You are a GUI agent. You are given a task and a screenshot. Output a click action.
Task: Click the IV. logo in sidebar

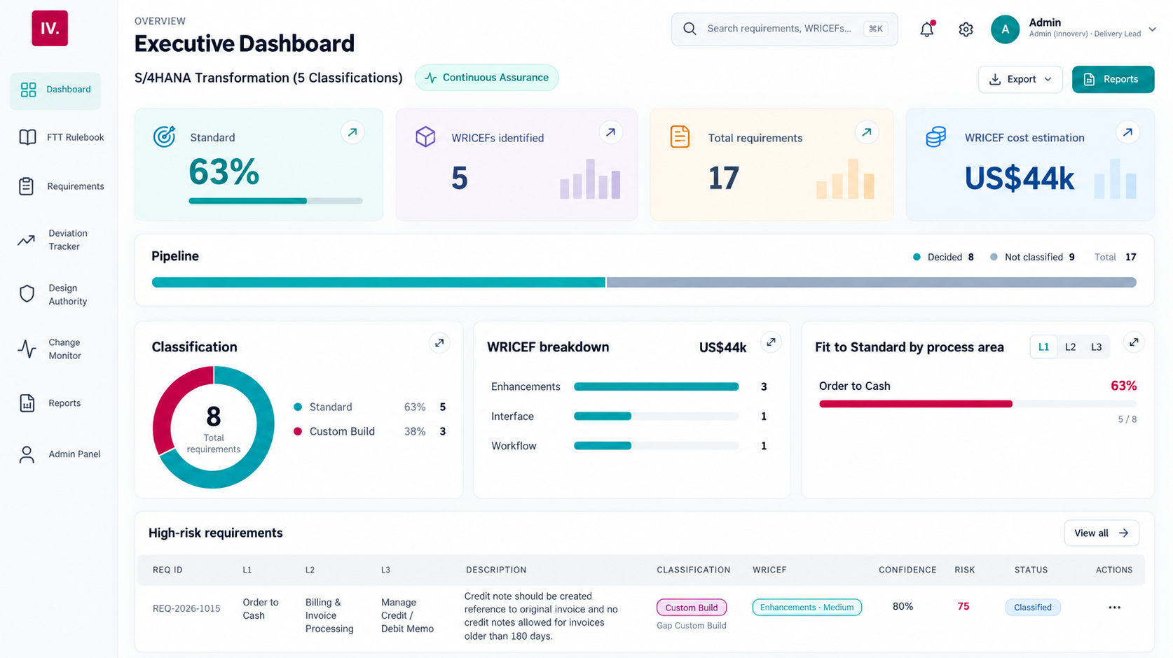[50, 28]
